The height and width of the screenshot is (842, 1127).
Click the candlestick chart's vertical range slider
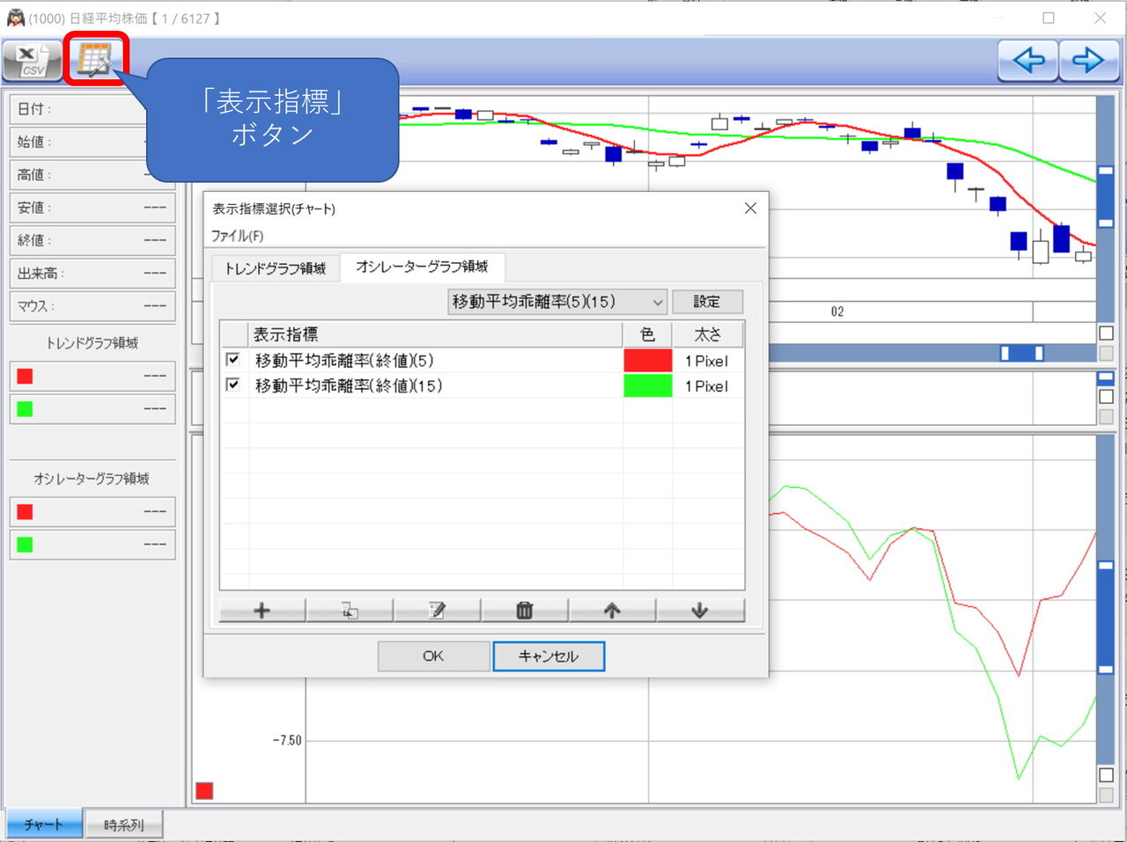tap(1106, 196)
